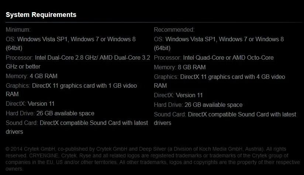Viewport: 304px width, 175px height.
Task: Click the 4 GB RAM memory line
Action: (x=31, y=76)
